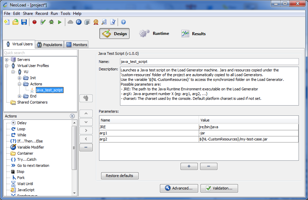Switch to the Populations tab
The width and height of the screenshot is (308, 200).
50,45
